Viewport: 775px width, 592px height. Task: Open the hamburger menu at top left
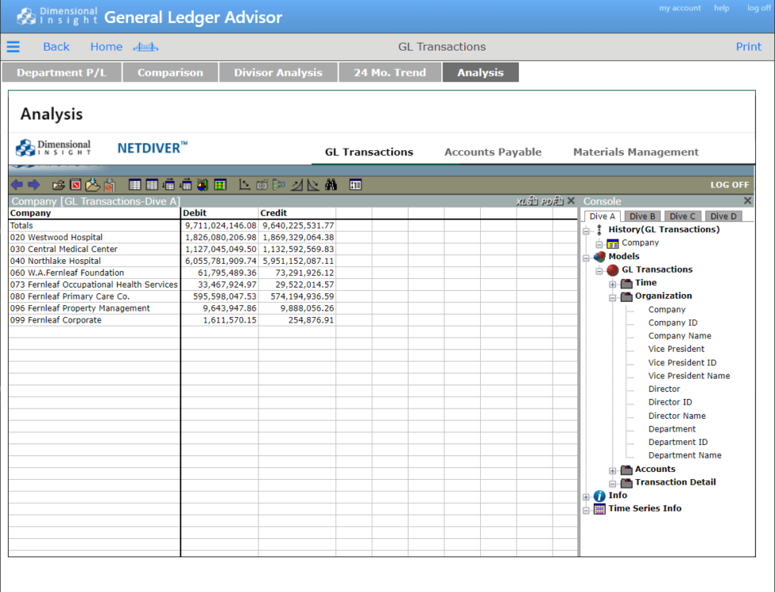tap(13, 47)
